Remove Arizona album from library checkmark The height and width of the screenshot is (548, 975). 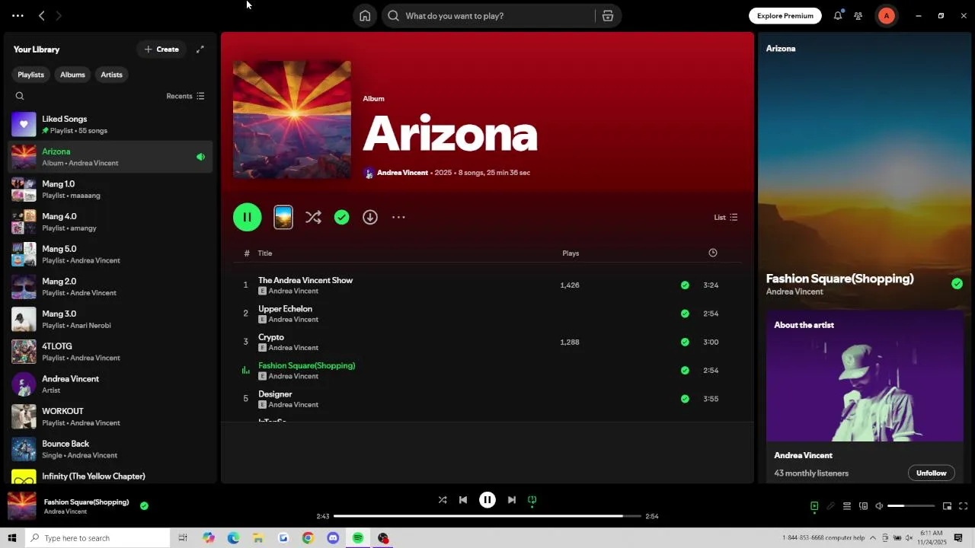[342, 218]
